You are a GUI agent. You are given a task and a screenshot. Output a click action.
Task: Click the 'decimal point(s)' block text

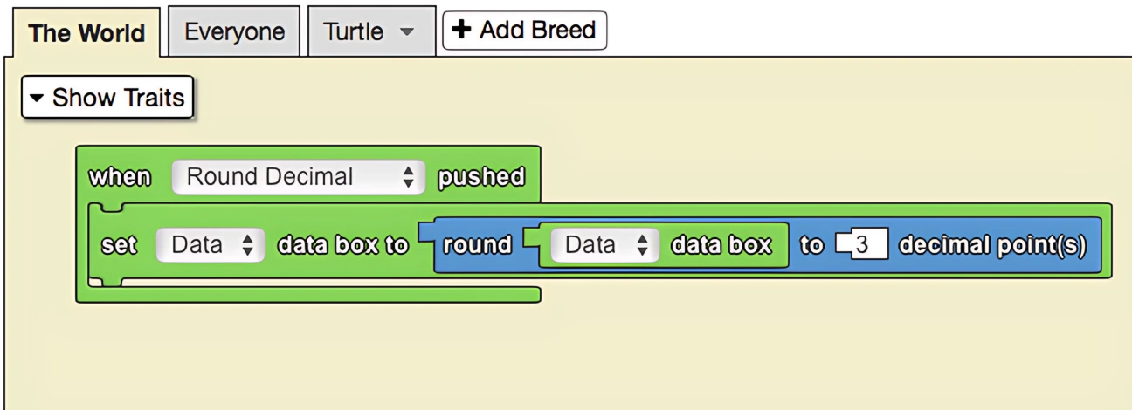pyautogui.click(x=993, y=245)
